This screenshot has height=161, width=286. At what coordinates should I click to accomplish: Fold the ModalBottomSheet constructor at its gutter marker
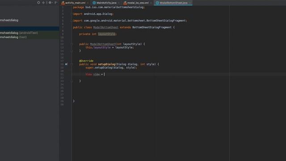(71, 44)
